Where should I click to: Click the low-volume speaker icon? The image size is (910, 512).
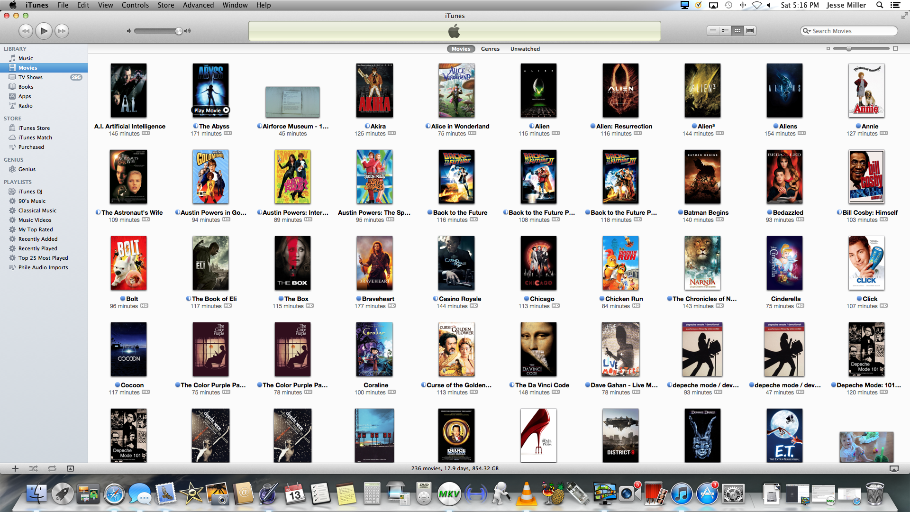(128, 31)
